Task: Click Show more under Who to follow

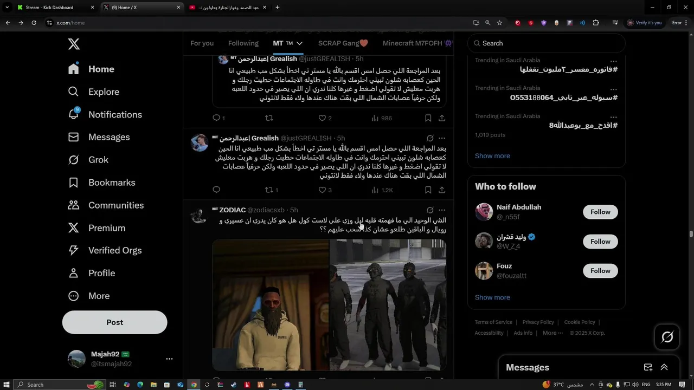Action: (492, 297)
